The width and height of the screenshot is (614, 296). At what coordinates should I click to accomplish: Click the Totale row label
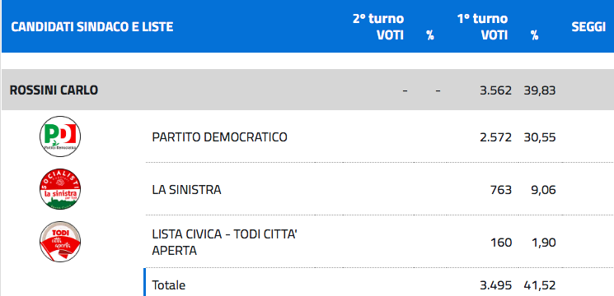pos(168,285)
